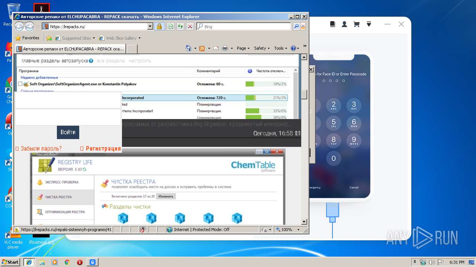Click the Read Mail envelope icon
The image size is (476, 267).
216,48
